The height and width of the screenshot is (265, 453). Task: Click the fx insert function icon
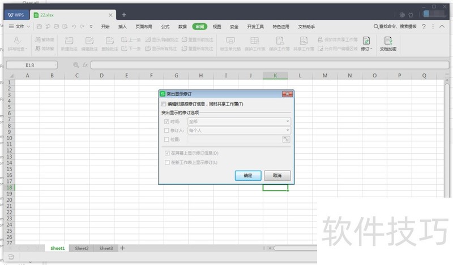86,65
